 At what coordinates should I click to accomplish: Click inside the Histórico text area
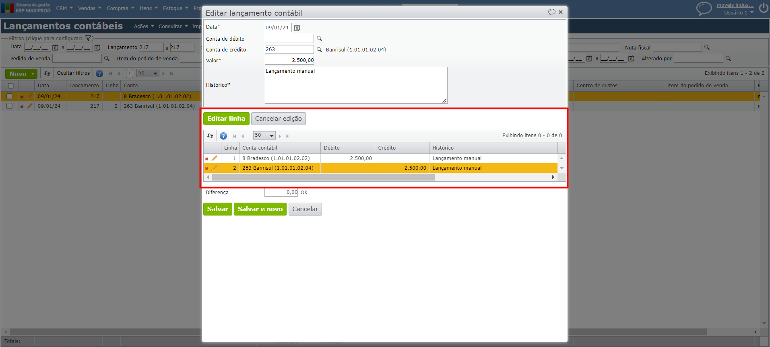point(356,85)
